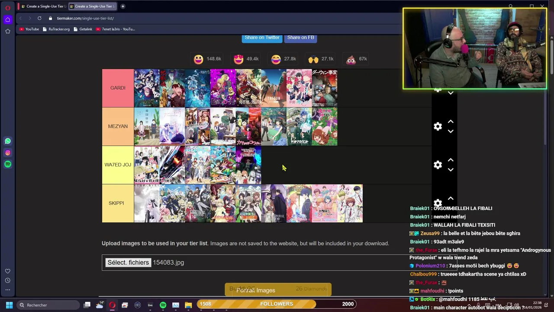Click the heart-eyes reaction emoji
Screen dimensions: 554x312
(238, 59)
